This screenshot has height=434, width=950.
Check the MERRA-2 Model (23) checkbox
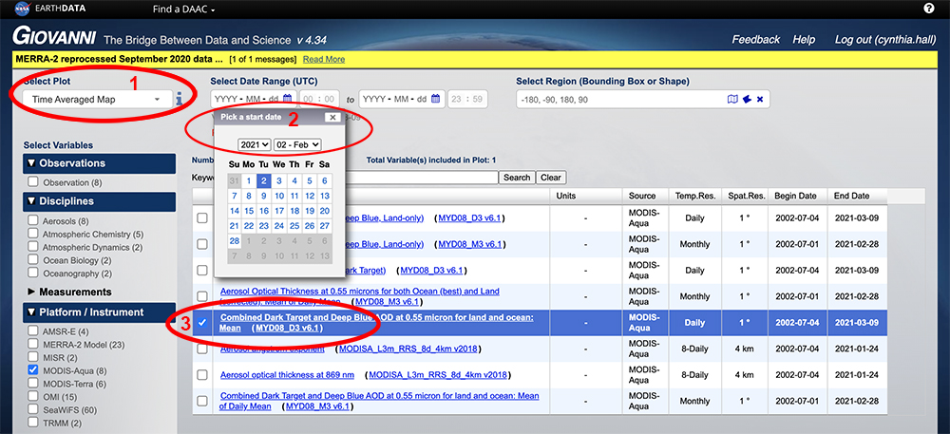coord(32,344)
